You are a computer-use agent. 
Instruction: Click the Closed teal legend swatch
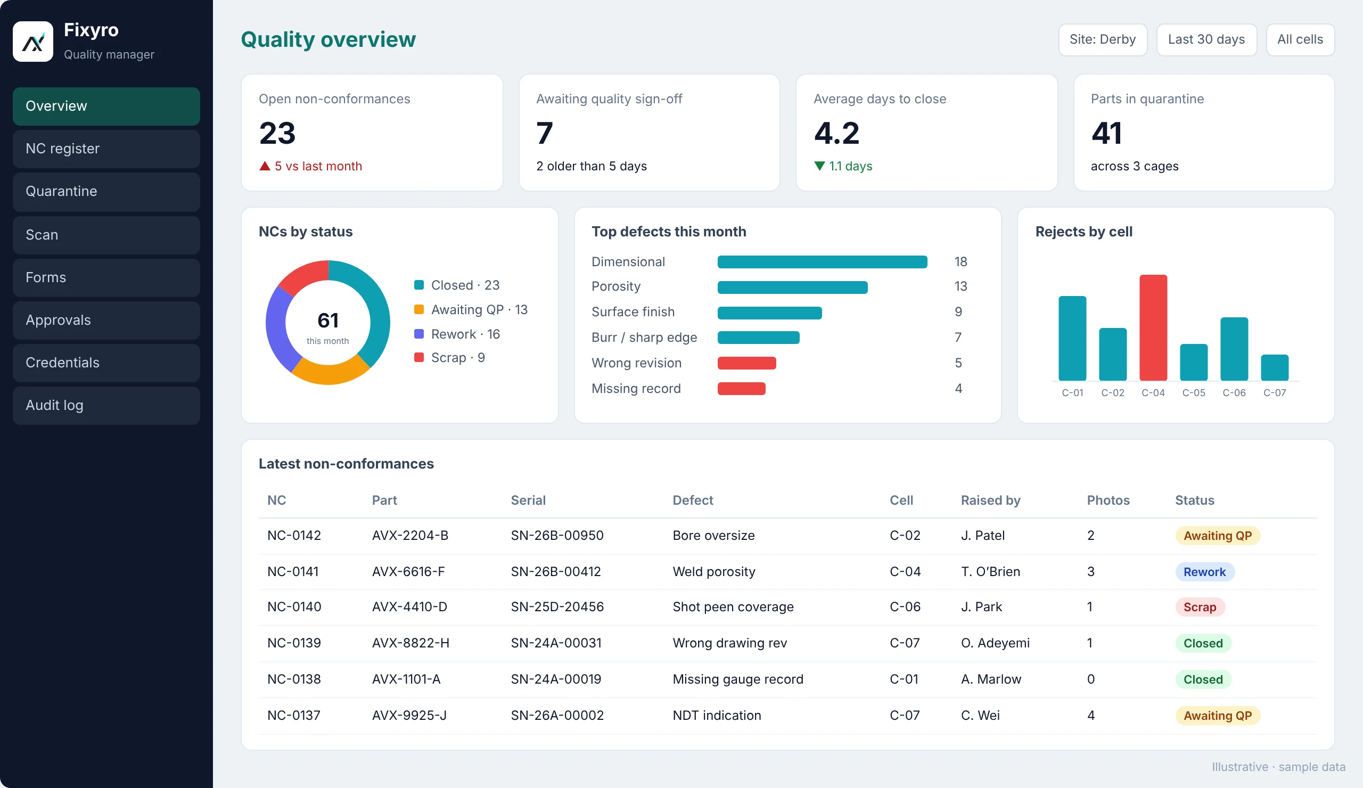(418, 285)
